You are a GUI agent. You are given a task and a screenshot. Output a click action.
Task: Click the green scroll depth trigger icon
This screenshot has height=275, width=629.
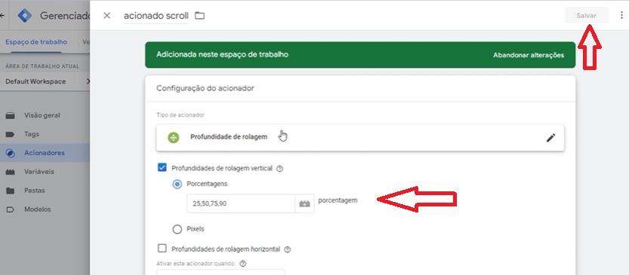pos(174,138)
